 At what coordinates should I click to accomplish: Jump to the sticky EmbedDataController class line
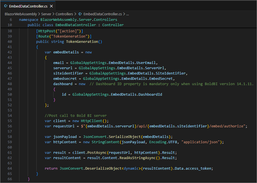pyautogui.click(x=75, y=25)
